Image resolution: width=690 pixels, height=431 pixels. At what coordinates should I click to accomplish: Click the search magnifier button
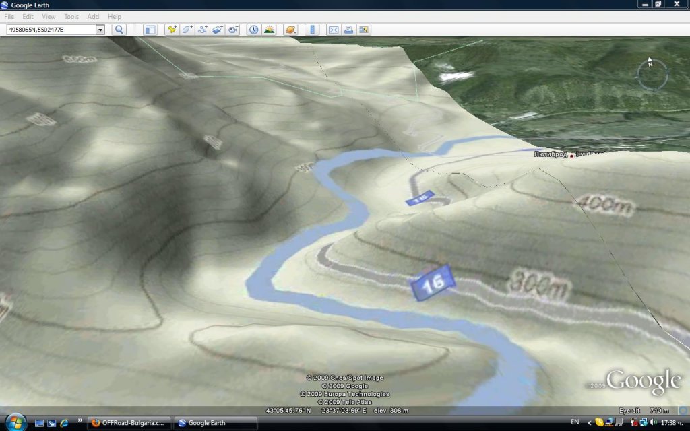119,30
